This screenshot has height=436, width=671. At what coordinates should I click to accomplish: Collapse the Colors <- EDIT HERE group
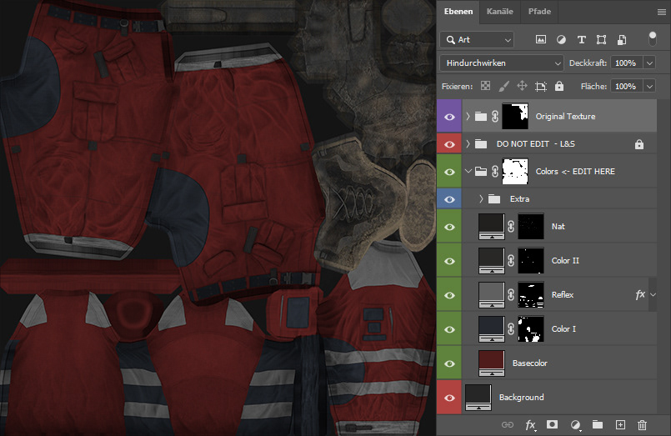click(x=468, y=171)
